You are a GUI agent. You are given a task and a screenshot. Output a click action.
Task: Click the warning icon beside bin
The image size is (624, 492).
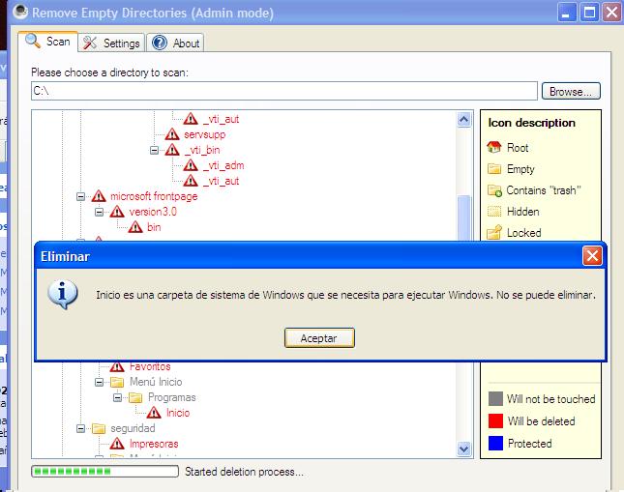click(135, 227)
